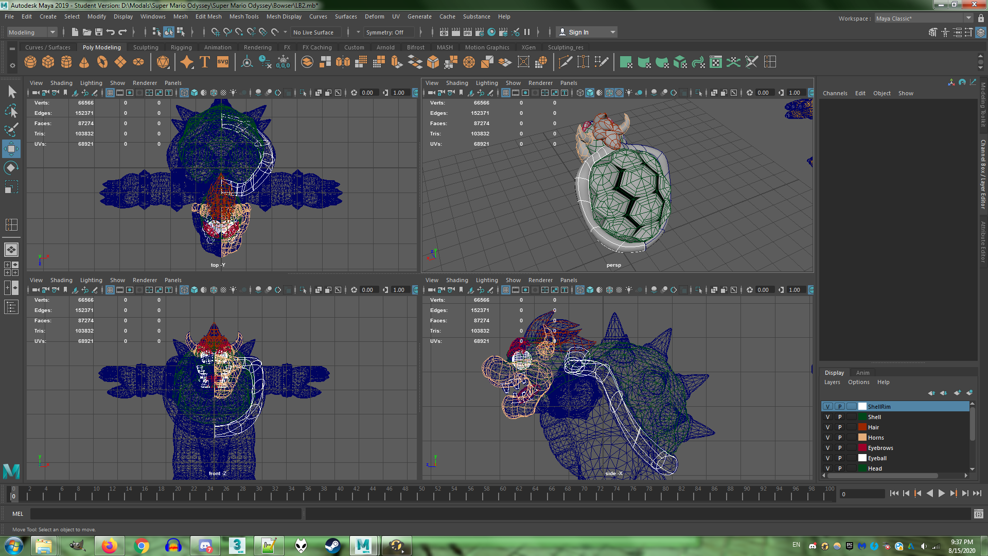The height and width of the screenshot is (556, 988).
Task: Create a polygon cone from shelf
Action: pos(84,62)
